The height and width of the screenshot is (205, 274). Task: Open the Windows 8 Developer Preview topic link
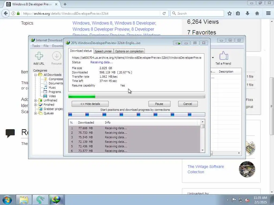point(101,29)
